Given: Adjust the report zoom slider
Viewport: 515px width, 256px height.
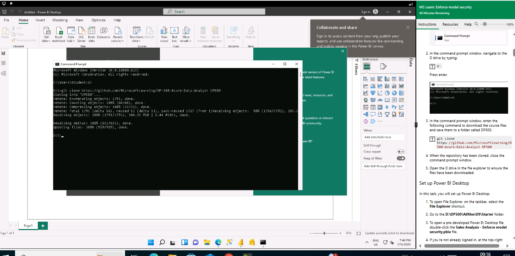Looking at the screenshot, I should click(x=324, y=233).
